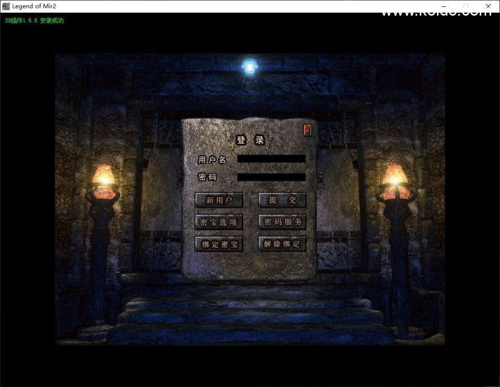Click the 登录 login heading text
This screenshot has width=500, height=387.
(250, 140)
